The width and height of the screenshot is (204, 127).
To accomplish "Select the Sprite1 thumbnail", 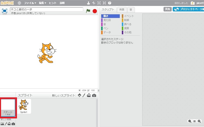I will tap(24, 106).
